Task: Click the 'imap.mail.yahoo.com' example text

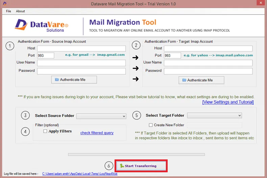Action: 234,55
